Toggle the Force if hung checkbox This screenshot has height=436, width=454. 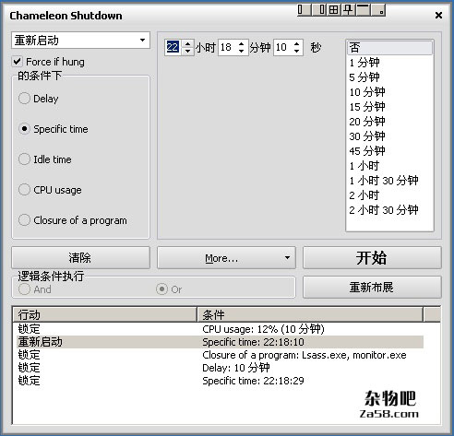pyautogui.click(x=18, y=62)
